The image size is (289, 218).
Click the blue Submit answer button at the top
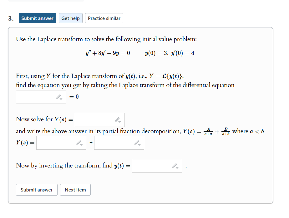(x=37, y=18)
